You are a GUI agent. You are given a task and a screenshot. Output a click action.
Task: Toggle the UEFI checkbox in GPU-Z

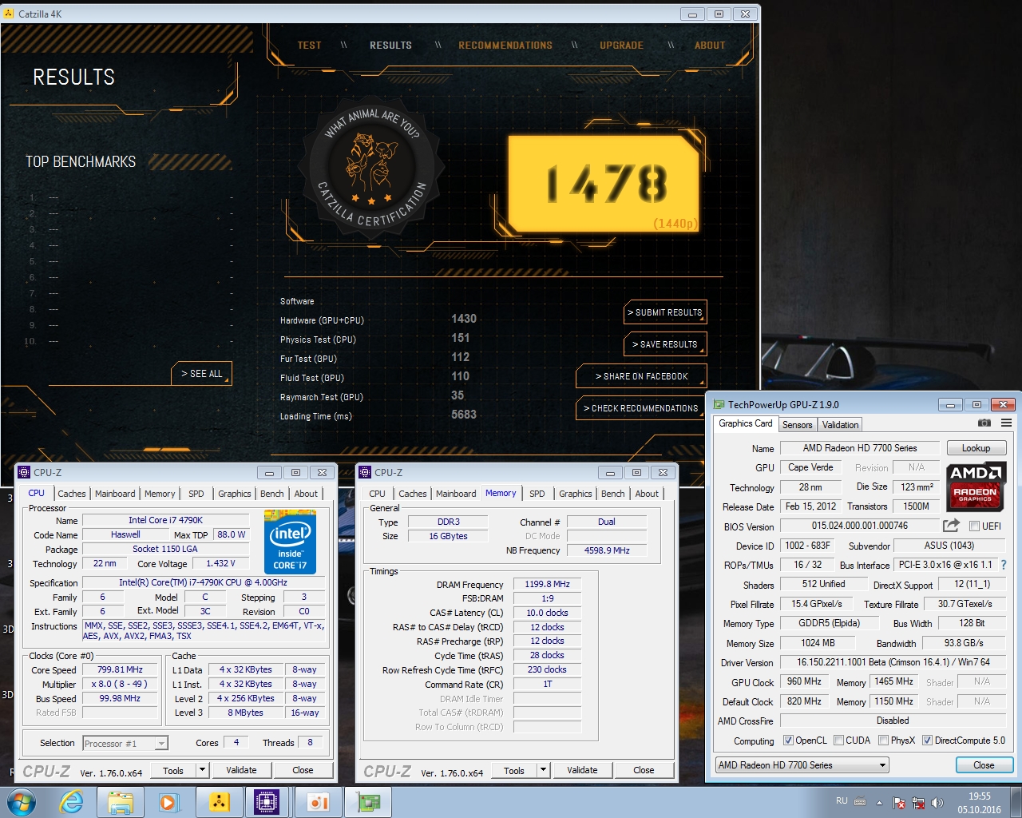[x=974, y=526]
